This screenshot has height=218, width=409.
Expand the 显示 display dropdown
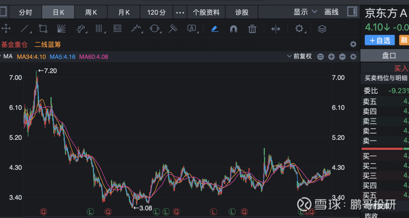click(x=305, y=12)
